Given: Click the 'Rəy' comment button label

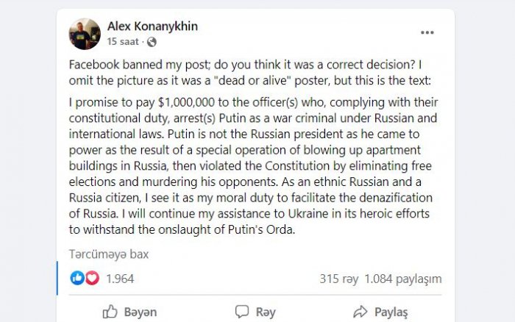Looking at the screenshot, I should (x=266, y=312).
